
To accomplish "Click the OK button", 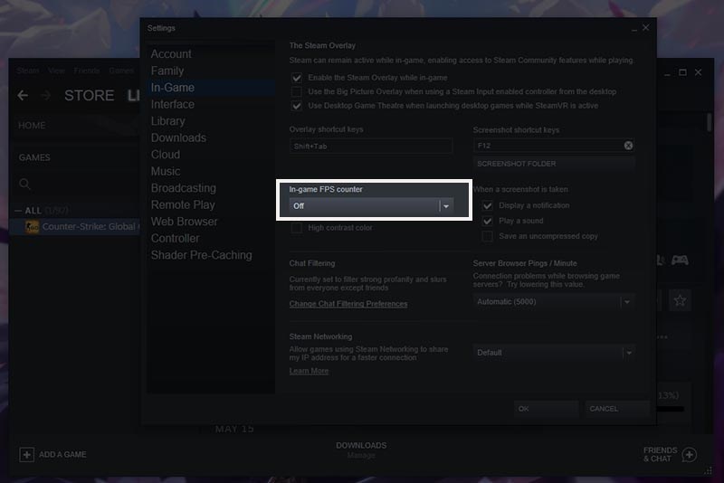I will click(546, 409).
